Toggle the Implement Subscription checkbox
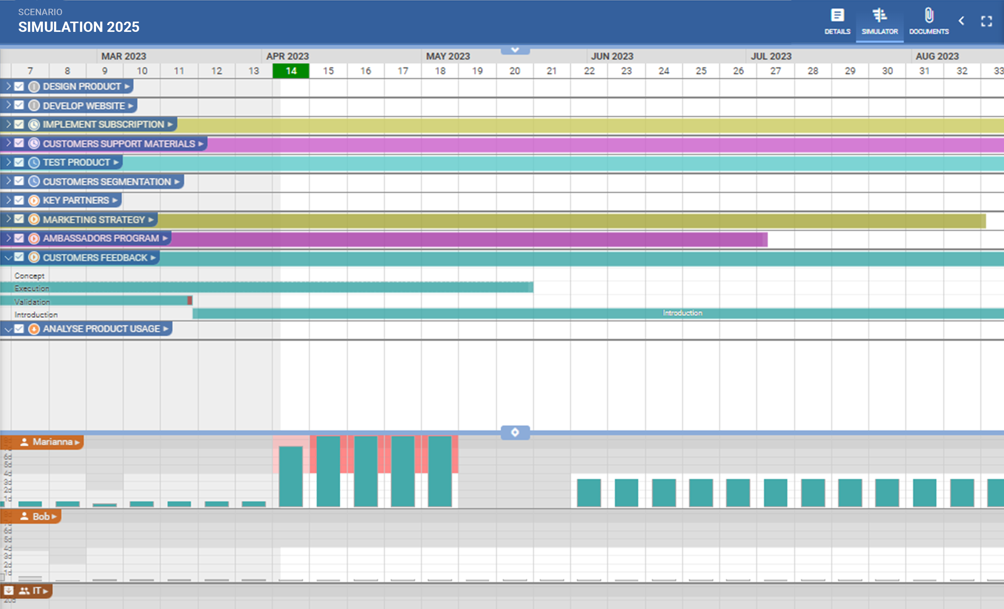Viewport: 1004px width, 609px height. tap(19, 124)
